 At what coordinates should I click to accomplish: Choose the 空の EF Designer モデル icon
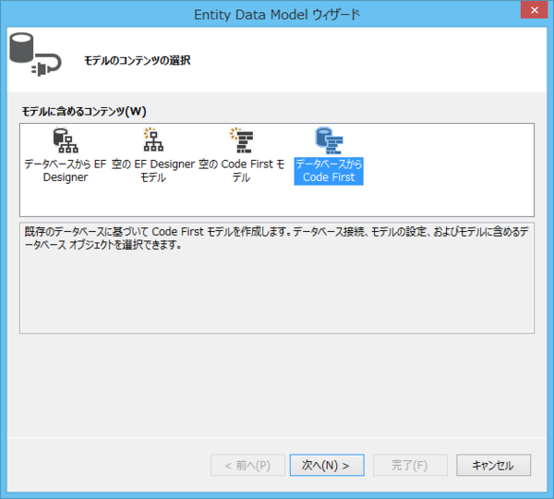153,140
